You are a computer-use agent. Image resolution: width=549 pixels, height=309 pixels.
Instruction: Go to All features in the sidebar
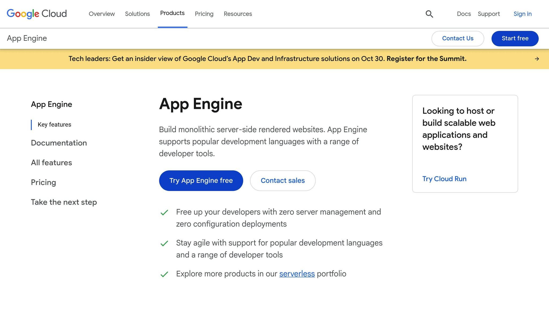coord(51,163)
